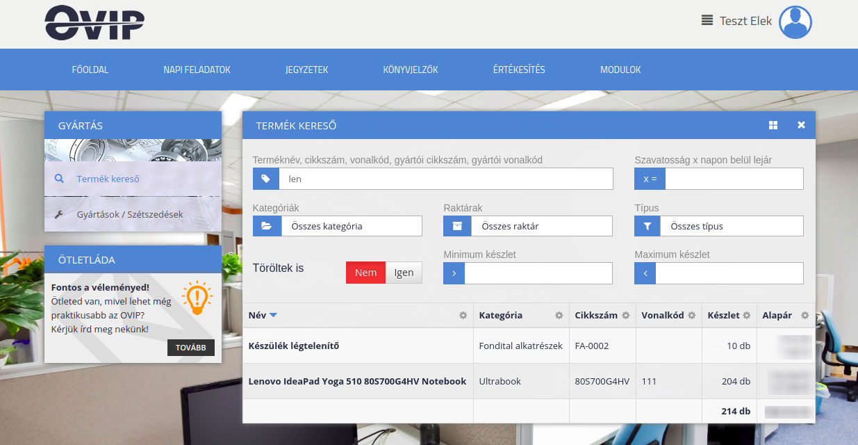Image resolution: width=858 pixels, height=445 pixels.
Task: Click the Teszt Elek username
Action: pos(745,21)
